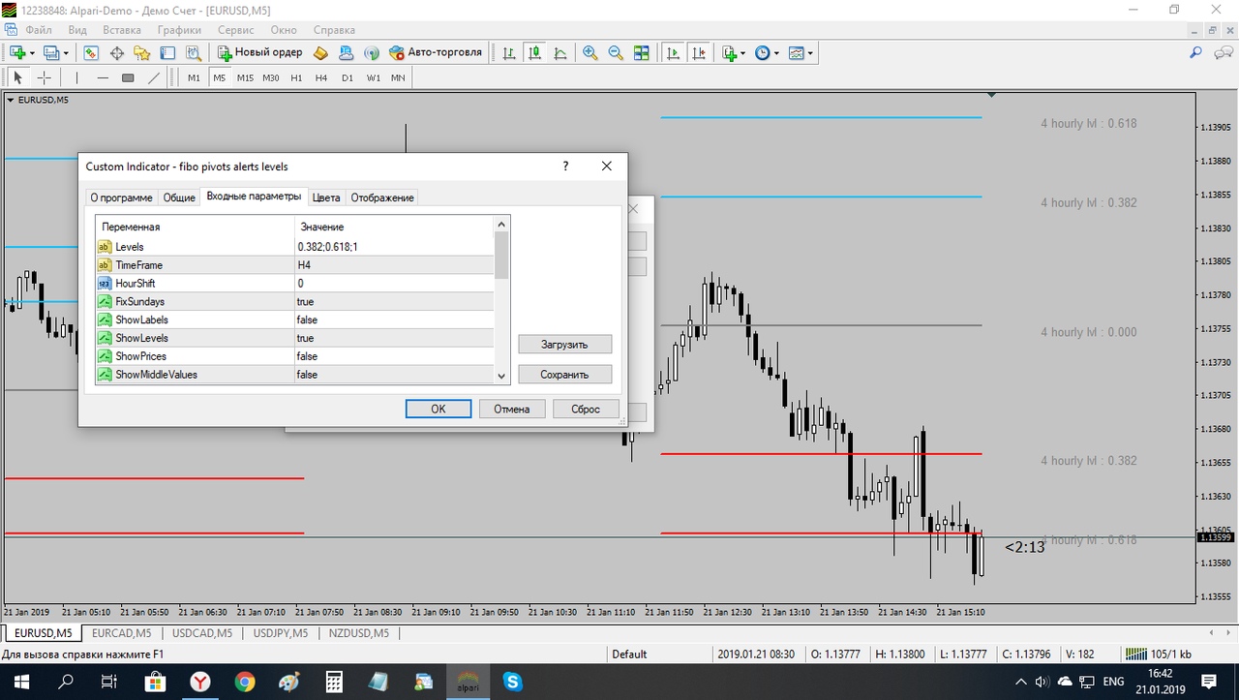Open the Market Watch panel icon
This screenshot has width=1239, height=700.
(x=92, y=52)
